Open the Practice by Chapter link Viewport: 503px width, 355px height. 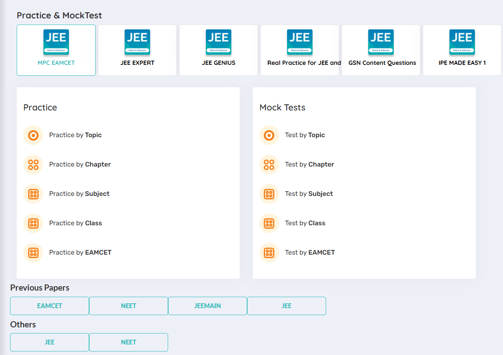pos(80,164)
